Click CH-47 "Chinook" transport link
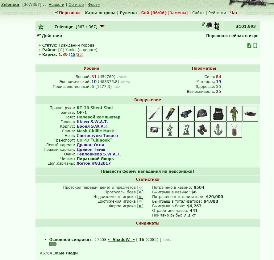274x260 pixels. [x=94, y=140]
